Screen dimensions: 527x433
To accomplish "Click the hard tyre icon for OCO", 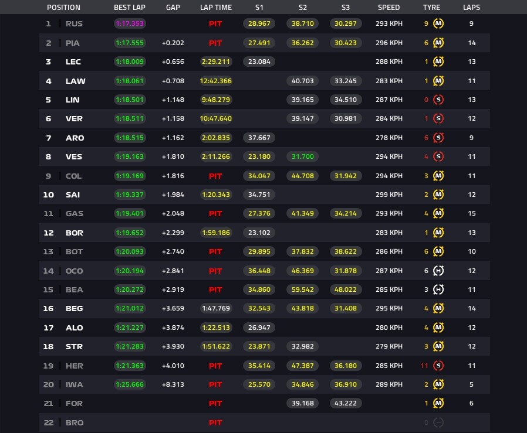I will [438, 271].
